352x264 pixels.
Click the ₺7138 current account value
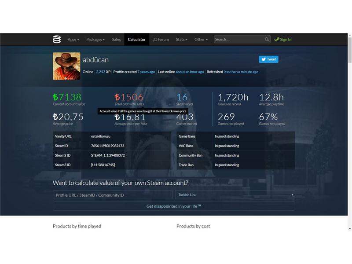[x=67, y=97]
